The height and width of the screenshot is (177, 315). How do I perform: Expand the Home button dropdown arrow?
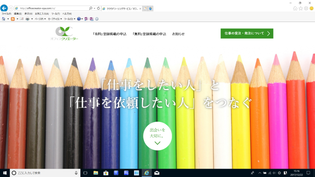point(8,19)
